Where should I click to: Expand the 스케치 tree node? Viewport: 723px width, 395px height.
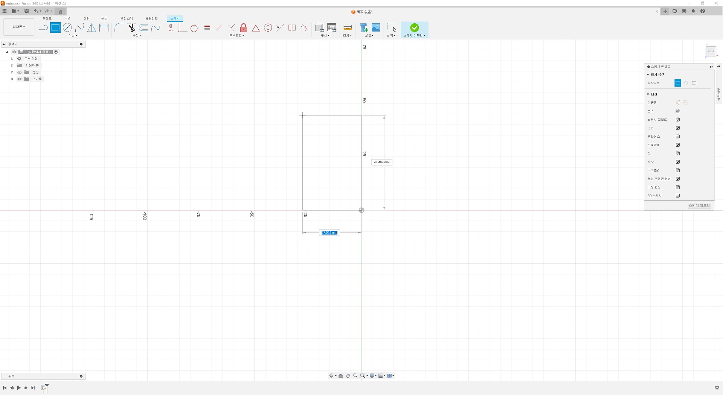point(12,79)
